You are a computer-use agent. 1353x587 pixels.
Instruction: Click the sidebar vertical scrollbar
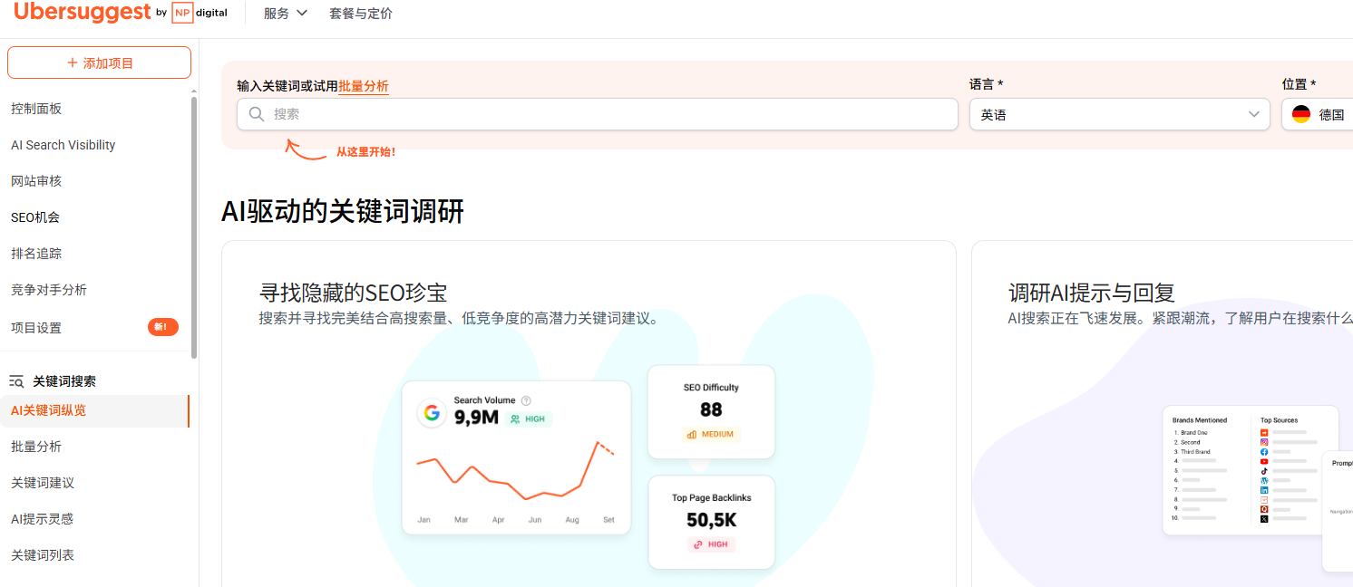pos(194,226)
